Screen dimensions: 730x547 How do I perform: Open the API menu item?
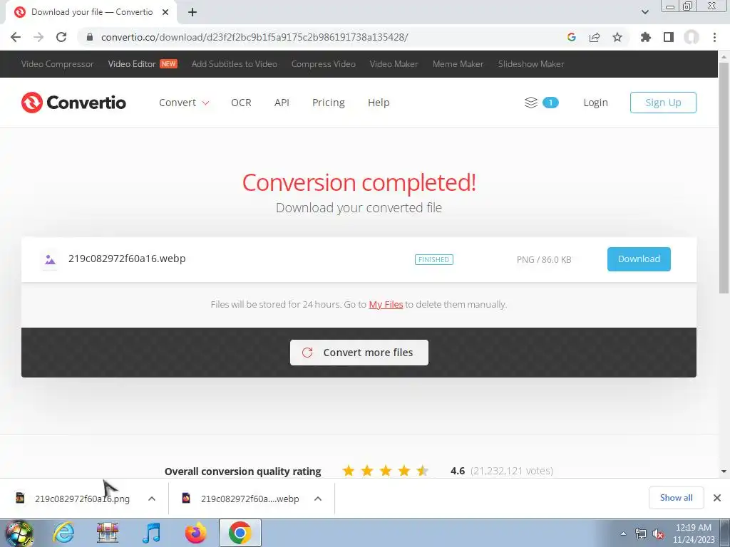click(282, 103)
